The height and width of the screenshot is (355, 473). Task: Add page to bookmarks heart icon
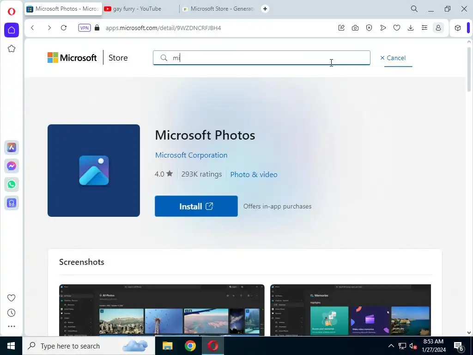[x=397, y=28]
